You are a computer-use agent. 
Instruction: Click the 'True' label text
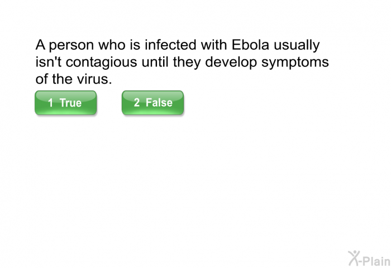pyautogui.click(x=70, y=103)
